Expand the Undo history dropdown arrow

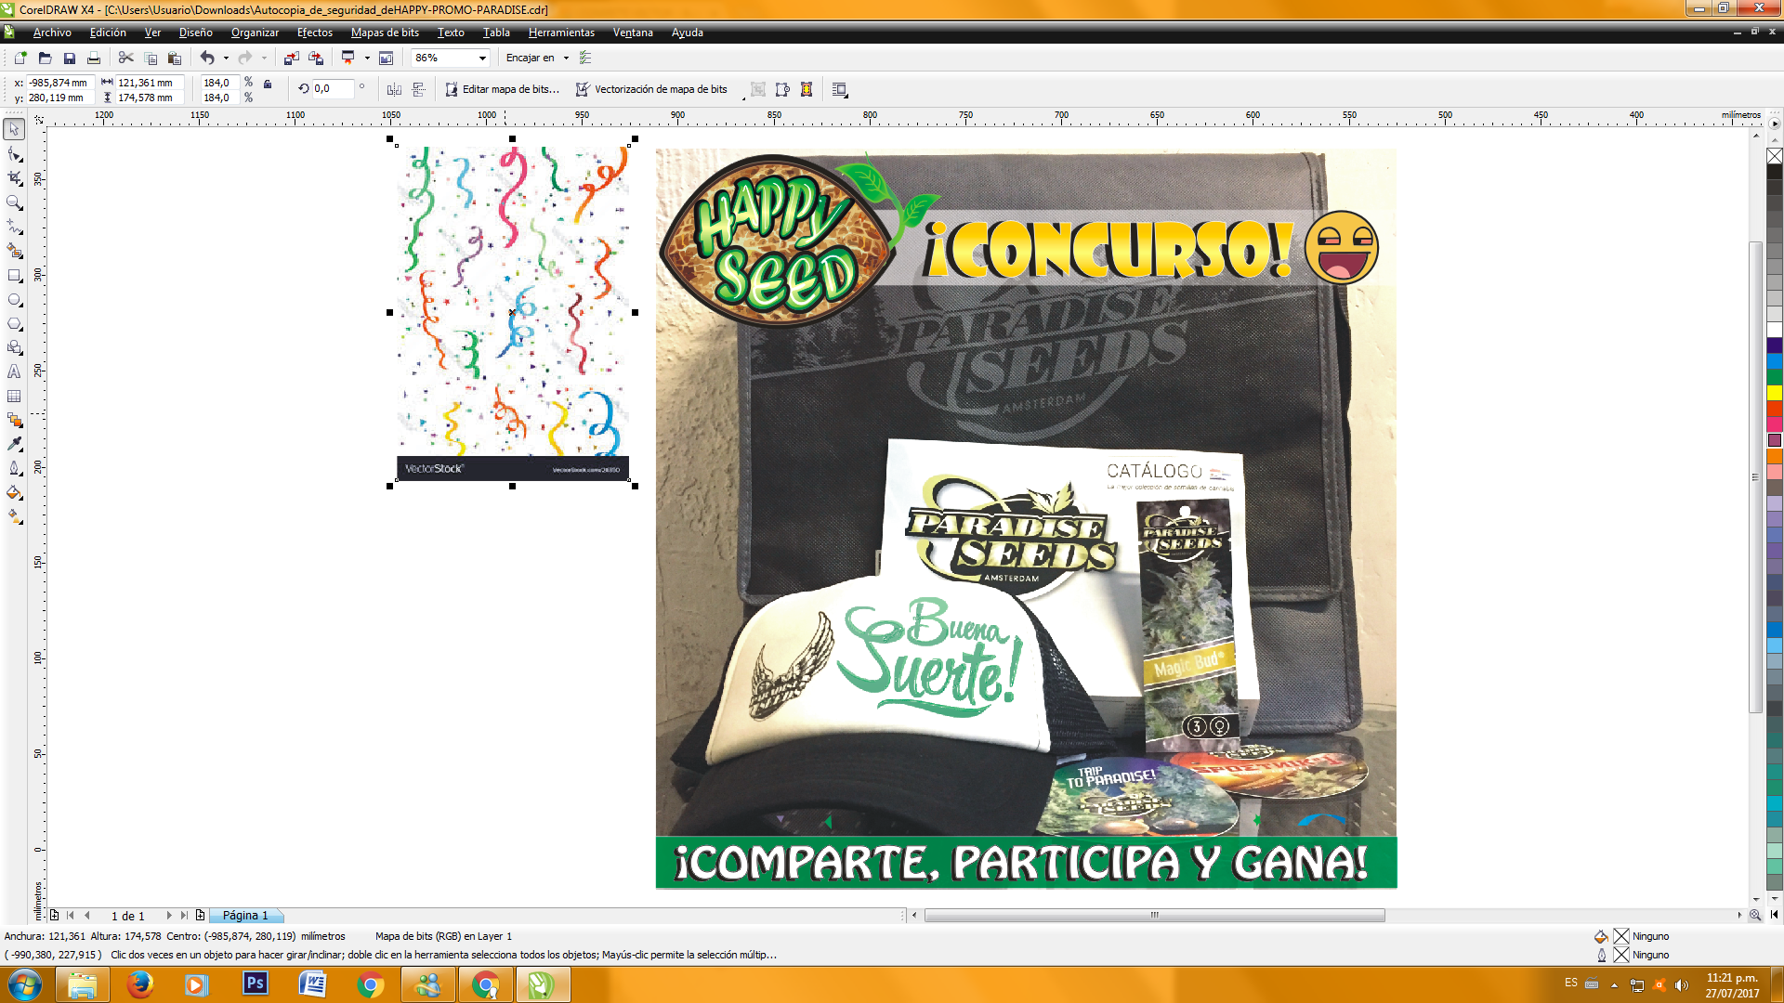pyautogui.click(x=226, y=58)
